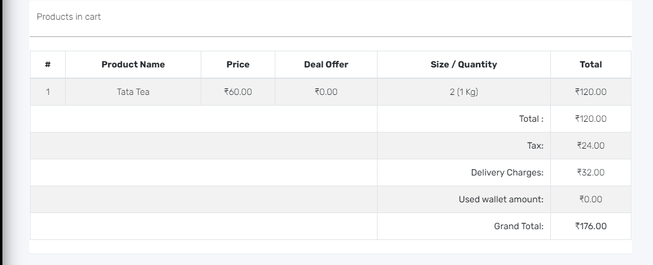The height and width of the screenshot is (265, 653).
Task: Click the Deal Offer column header
Action: pos(326,64)
